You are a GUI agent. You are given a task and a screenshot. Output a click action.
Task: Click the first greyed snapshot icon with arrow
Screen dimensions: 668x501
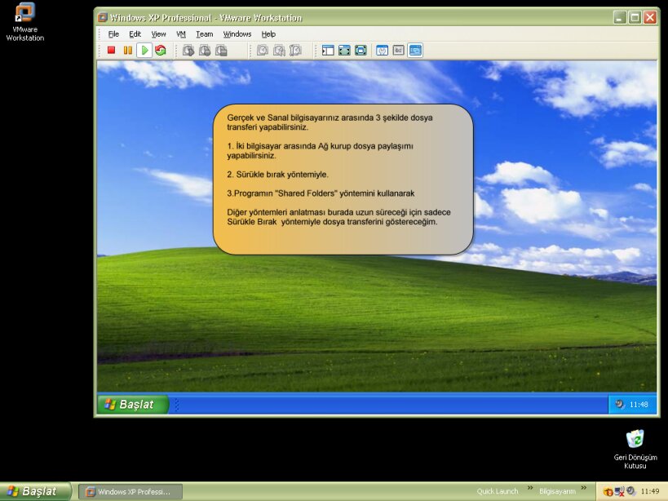(188, 51)
